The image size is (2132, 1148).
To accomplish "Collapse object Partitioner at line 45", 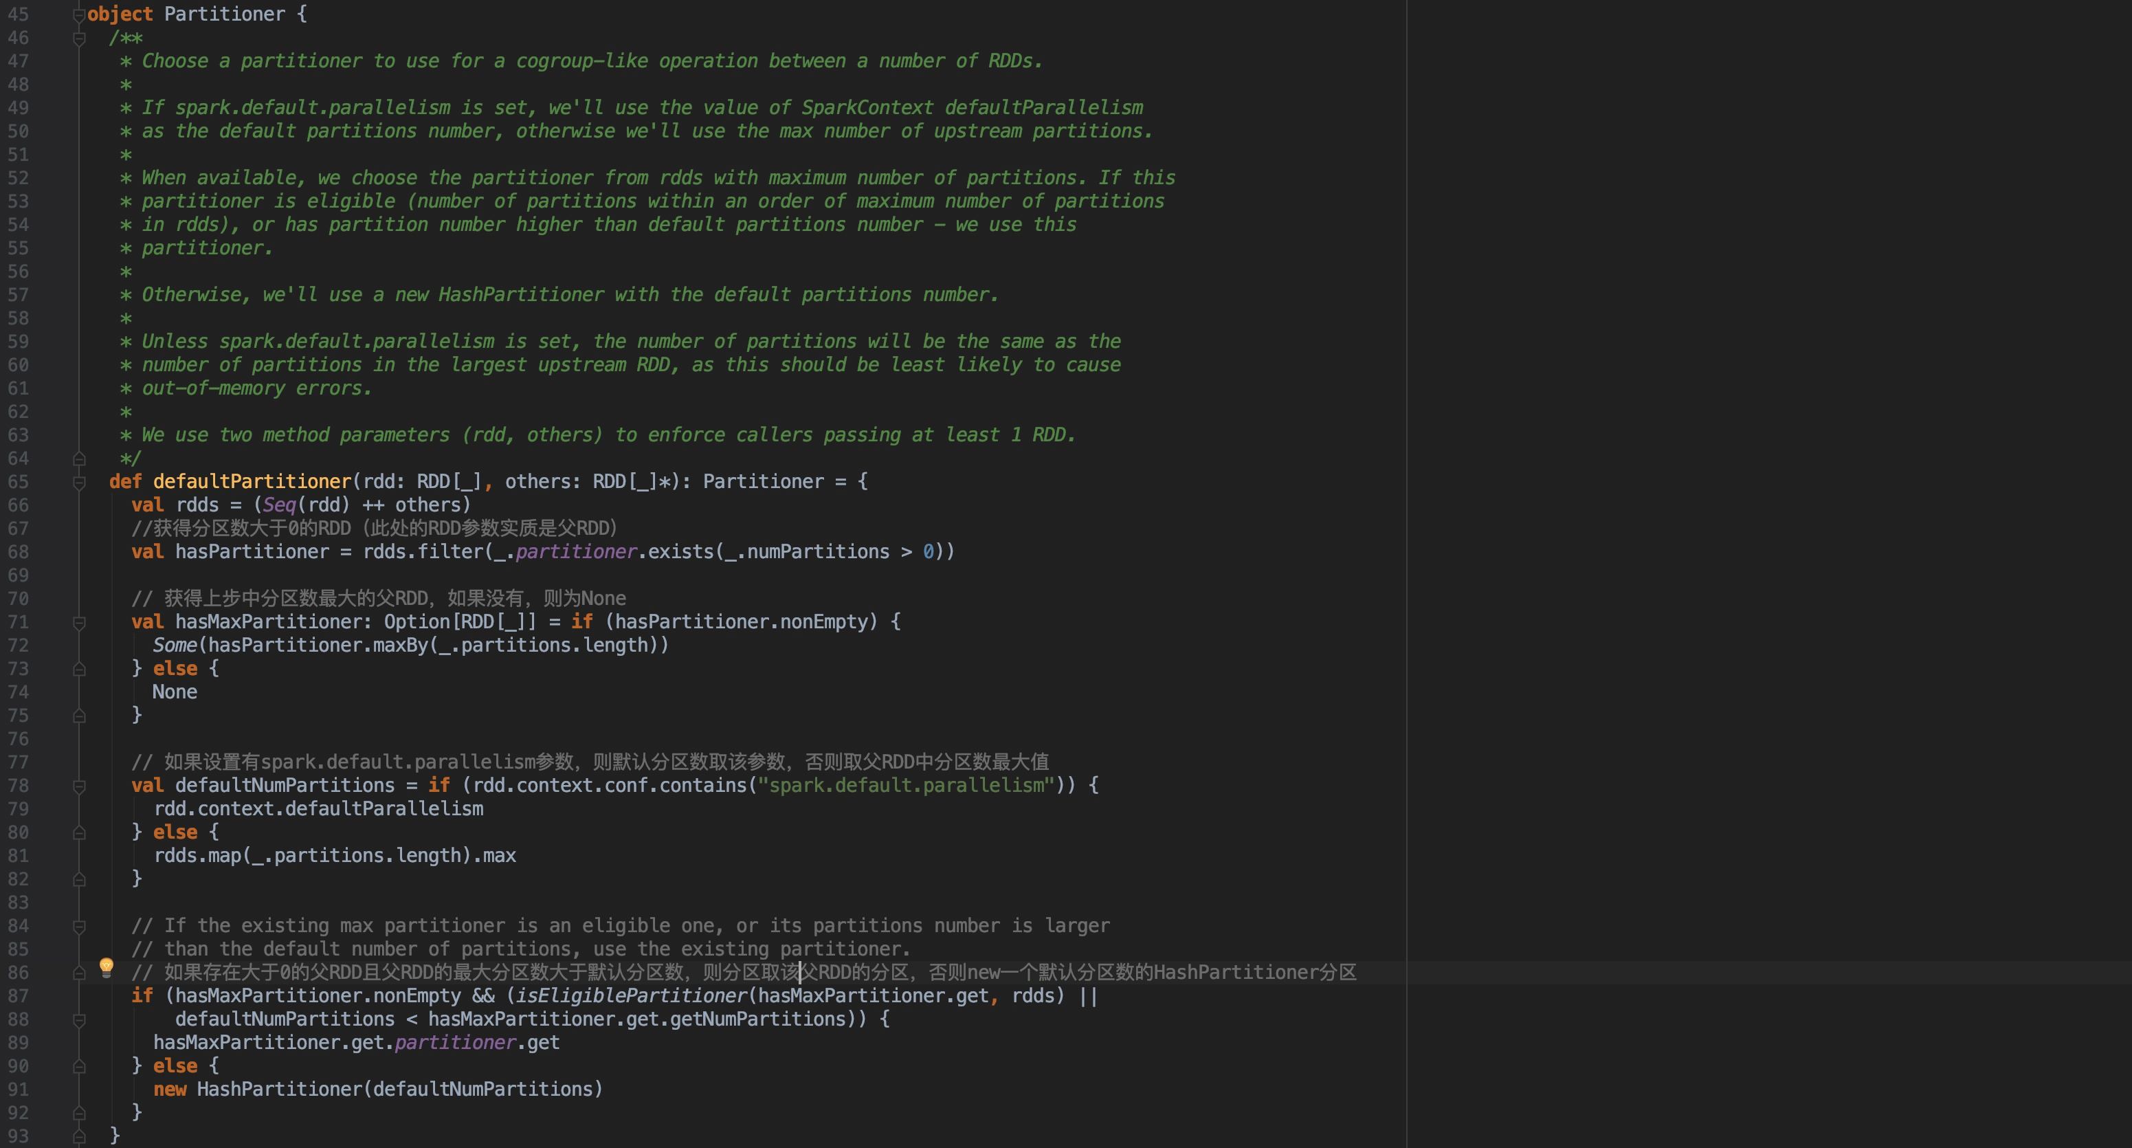I will [80, 14].
